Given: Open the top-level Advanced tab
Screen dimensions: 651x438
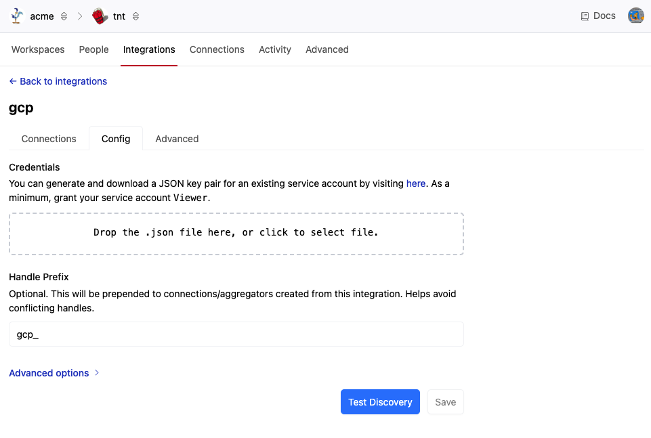Looking at the screenshot, I should [327, 49].
